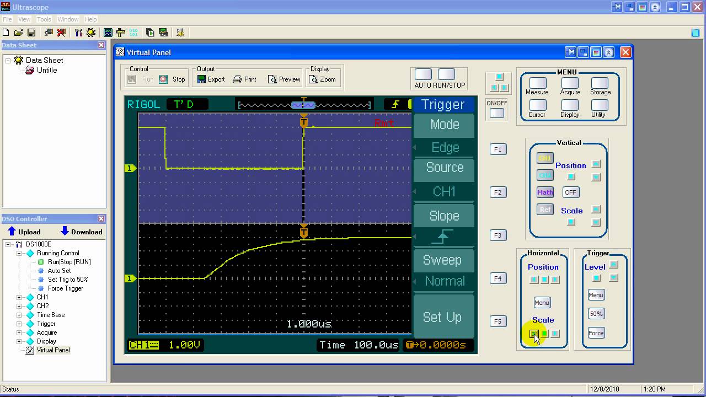Collapse the Running Control node
The image size is (706, 397).
point(19,253)
